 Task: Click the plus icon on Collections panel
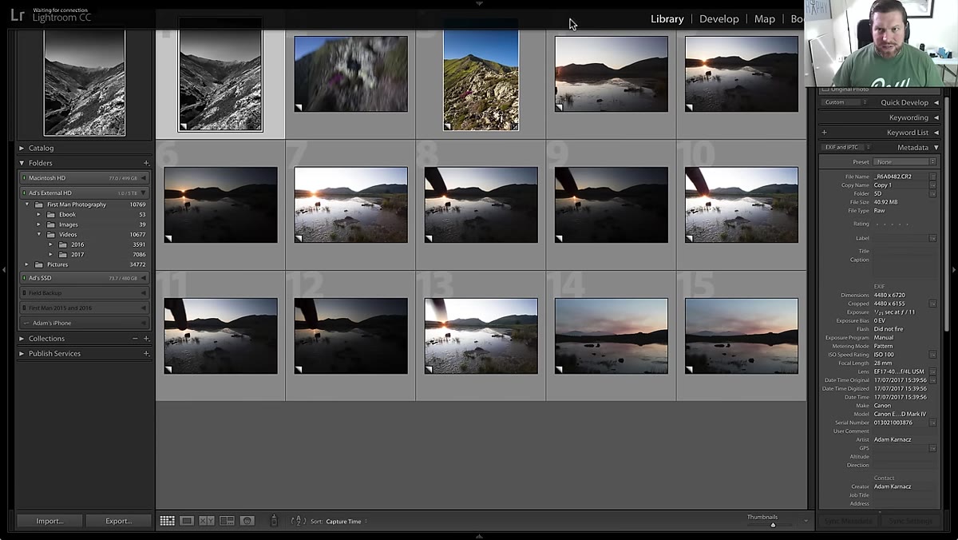pos(146,339)
